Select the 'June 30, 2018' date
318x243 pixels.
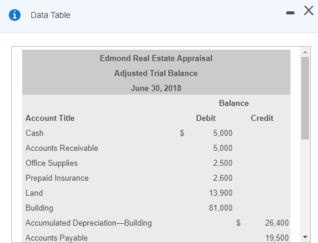click(x=156, y=88)
